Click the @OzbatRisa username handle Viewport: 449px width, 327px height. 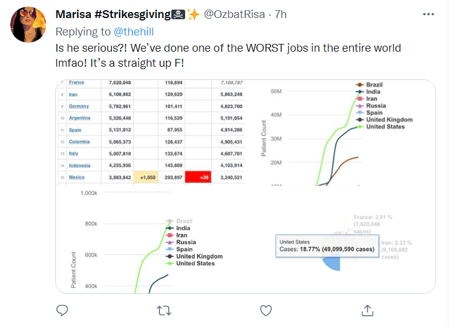tap(237, 14)
